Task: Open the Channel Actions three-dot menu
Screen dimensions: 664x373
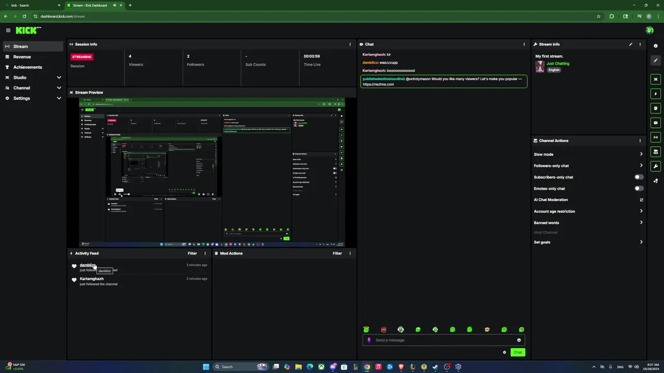Action: coord(640,140)
